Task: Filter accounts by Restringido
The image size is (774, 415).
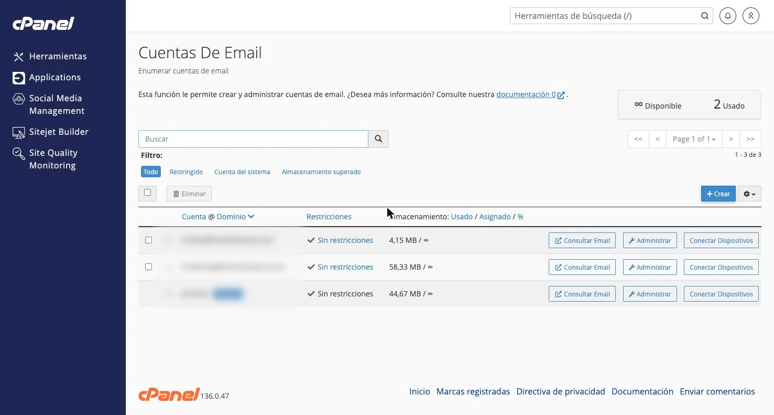Action: [186, 172]
